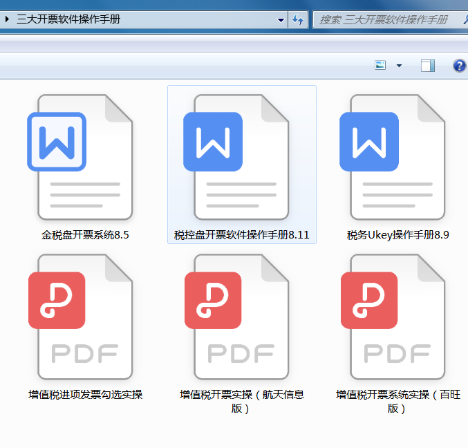Viewport: 468px width, 448px height.
Task: Expand the view options dropdown arrow
Action: 399,66
